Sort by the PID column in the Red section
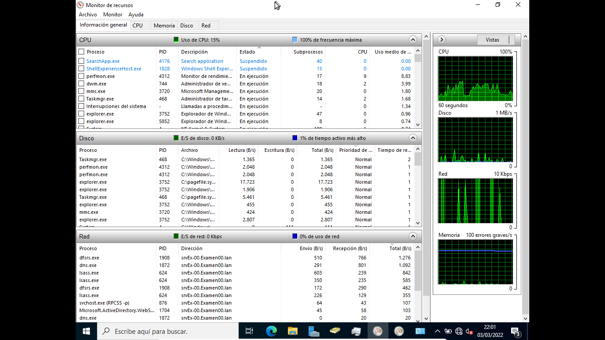 coord(163,248)
